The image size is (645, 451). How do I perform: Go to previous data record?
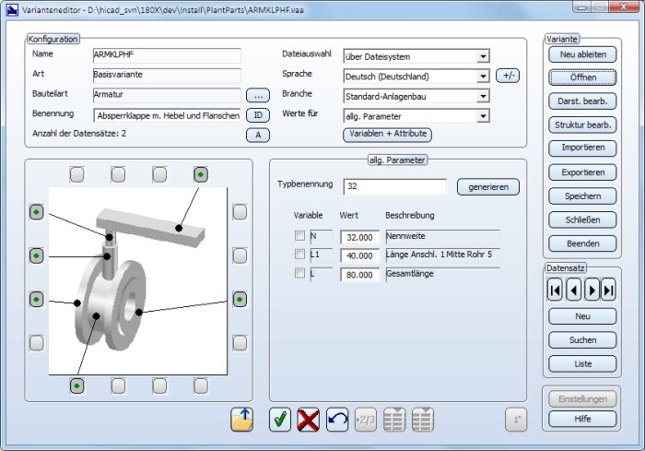click(572, 291)
